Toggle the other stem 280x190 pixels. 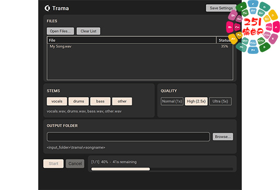pyautogui.click(x=122, y=101)
